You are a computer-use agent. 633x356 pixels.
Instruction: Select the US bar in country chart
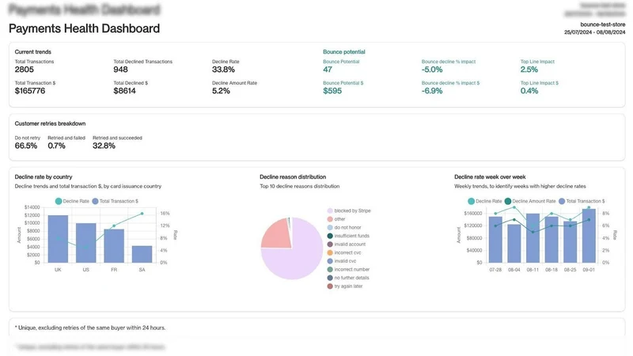86,243
